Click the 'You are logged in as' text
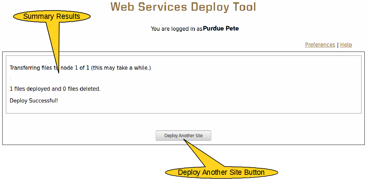367x179 pixels. tap(177, 29)
